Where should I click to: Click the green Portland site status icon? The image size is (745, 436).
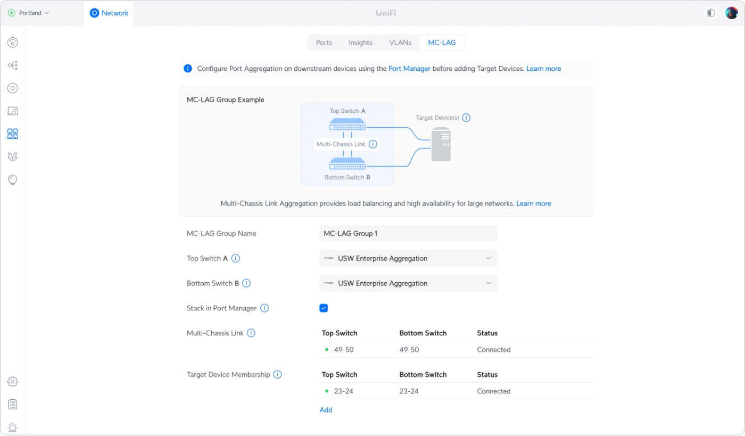(x=12, y=13)
